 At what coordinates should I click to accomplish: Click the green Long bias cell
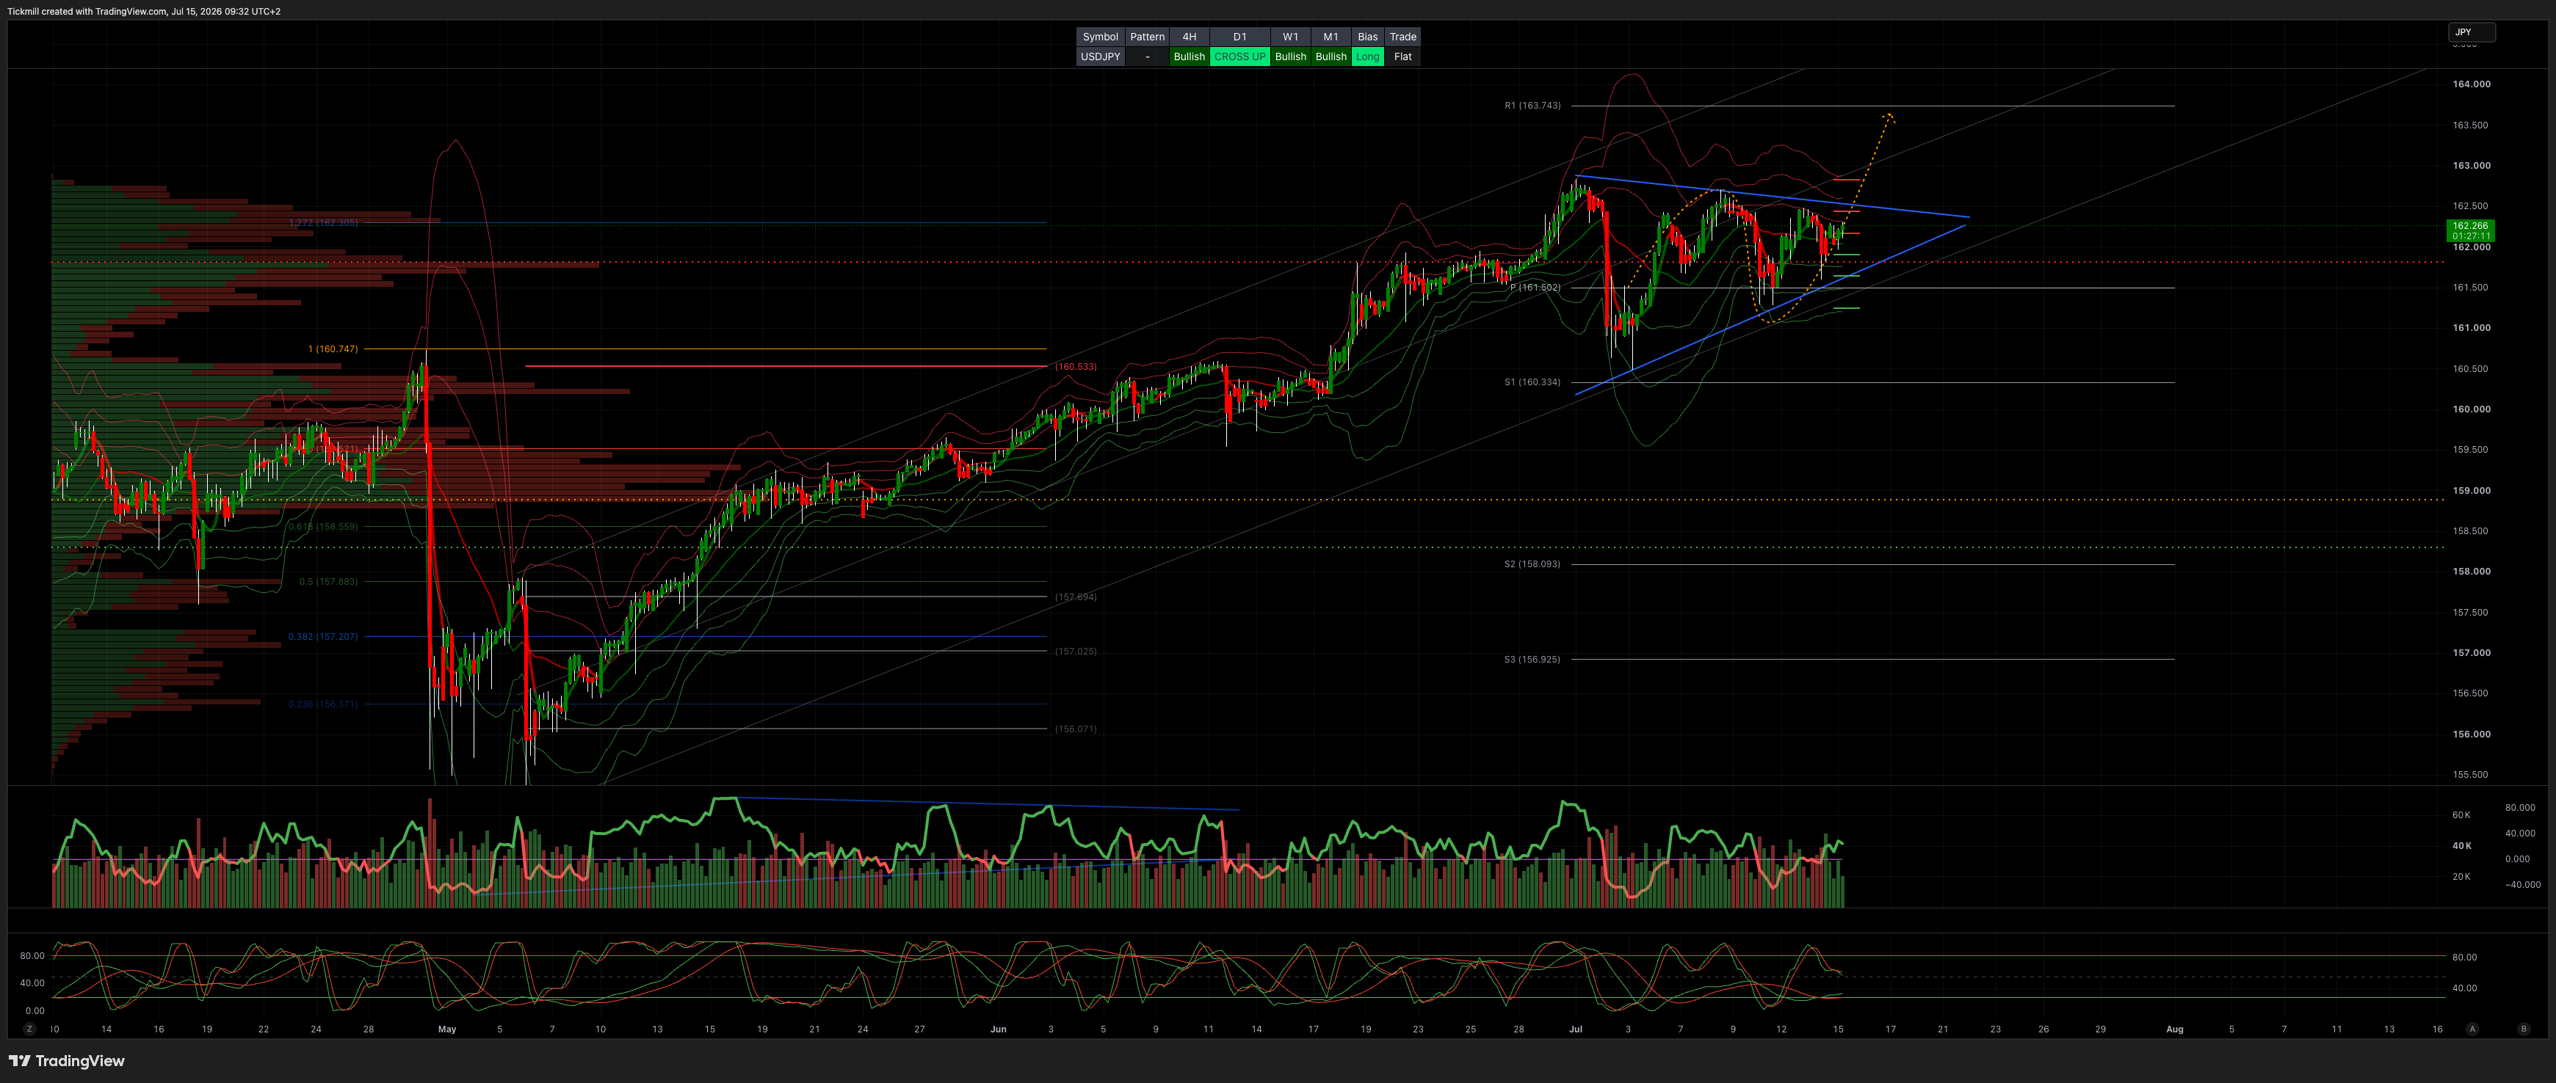point(1367,56)
